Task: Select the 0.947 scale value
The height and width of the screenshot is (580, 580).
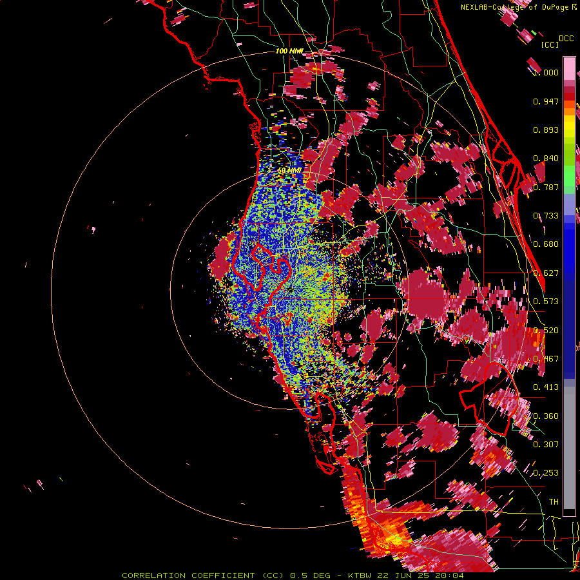Action: pyautogui.click(x=546, y=101)
